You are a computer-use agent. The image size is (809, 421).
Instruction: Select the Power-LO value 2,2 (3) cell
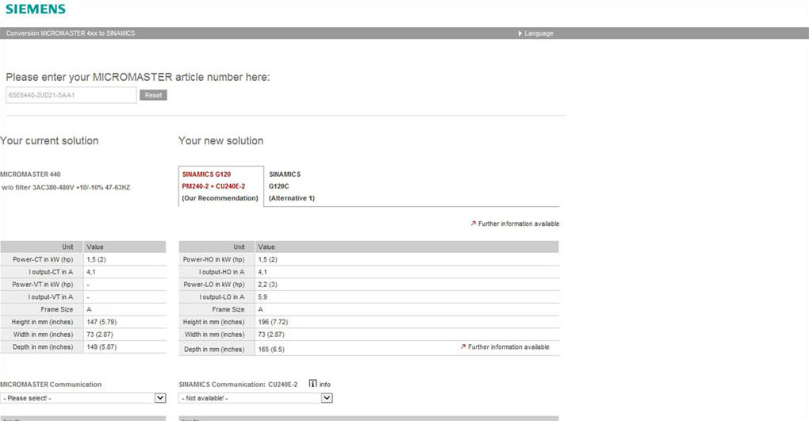[268, 285]
